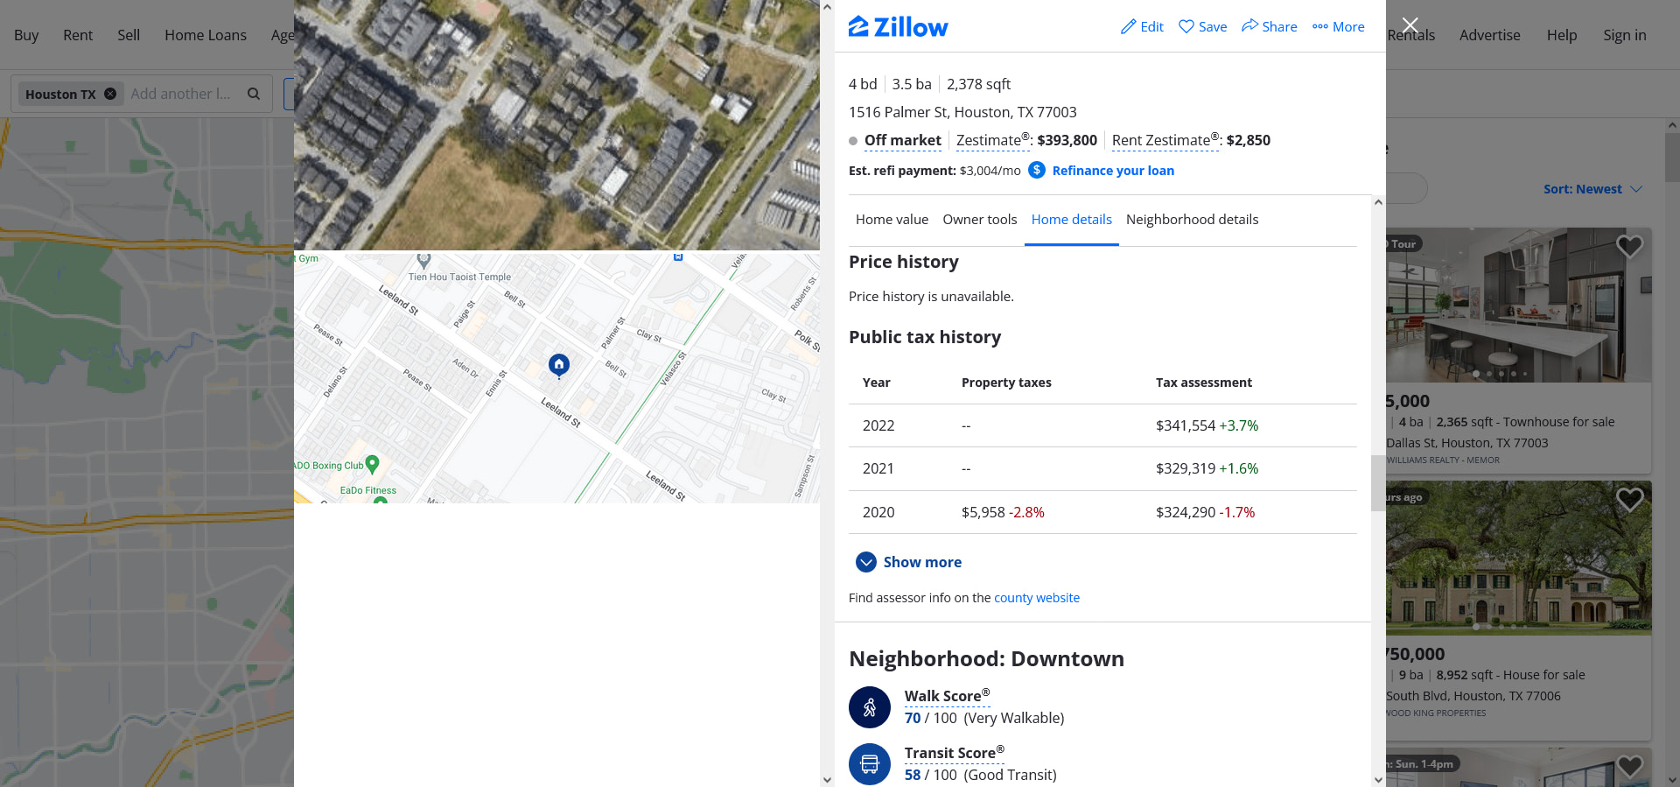Viewport: 1680px width, 787px height.
Task: Open the Buy menu
Action: (x=26, y=35)
